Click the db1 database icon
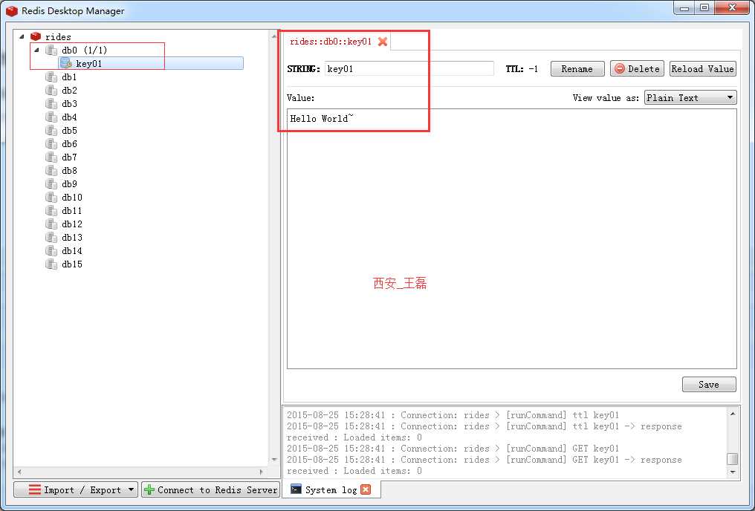The height and width of the screenshot is (511, 755). pos(51,77)
